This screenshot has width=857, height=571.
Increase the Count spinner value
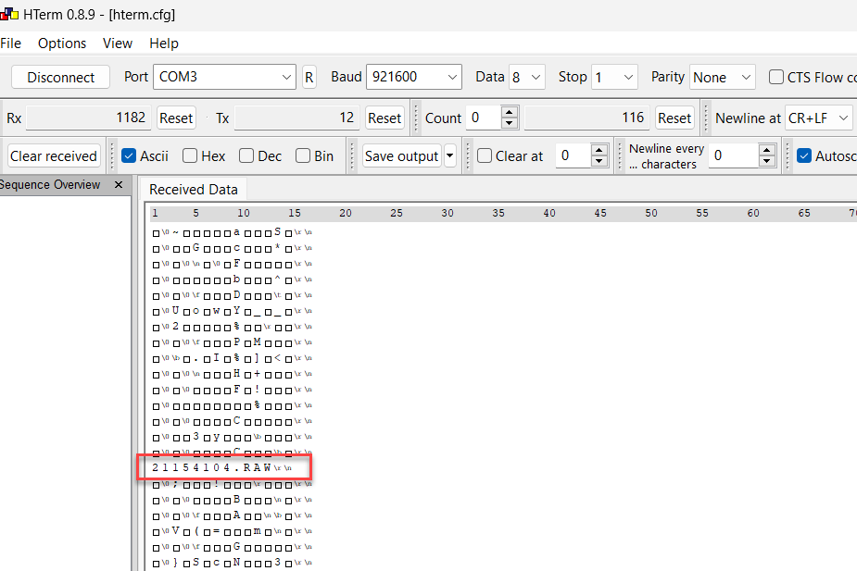click(510, 113)
